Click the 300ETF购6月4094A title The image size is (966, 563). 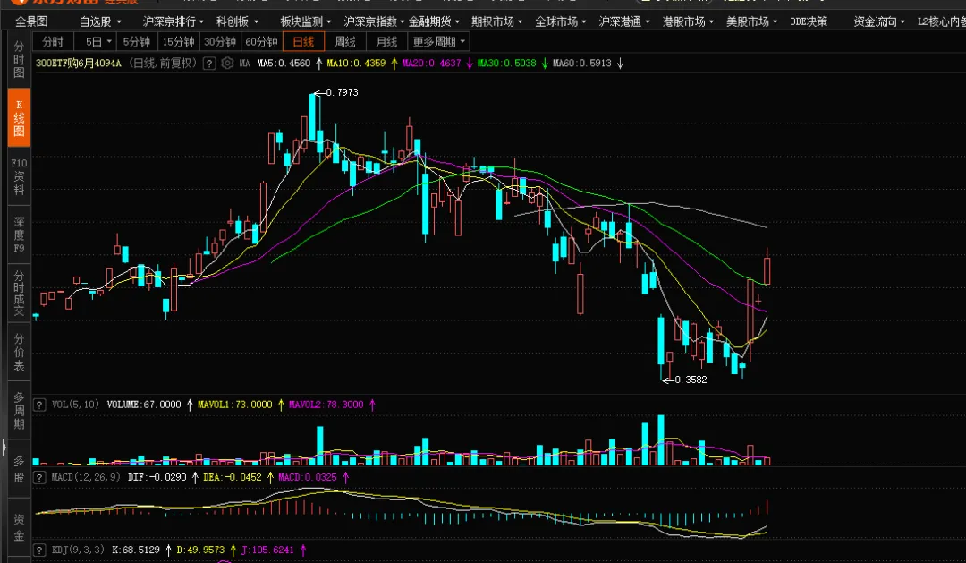coord(79,63)
